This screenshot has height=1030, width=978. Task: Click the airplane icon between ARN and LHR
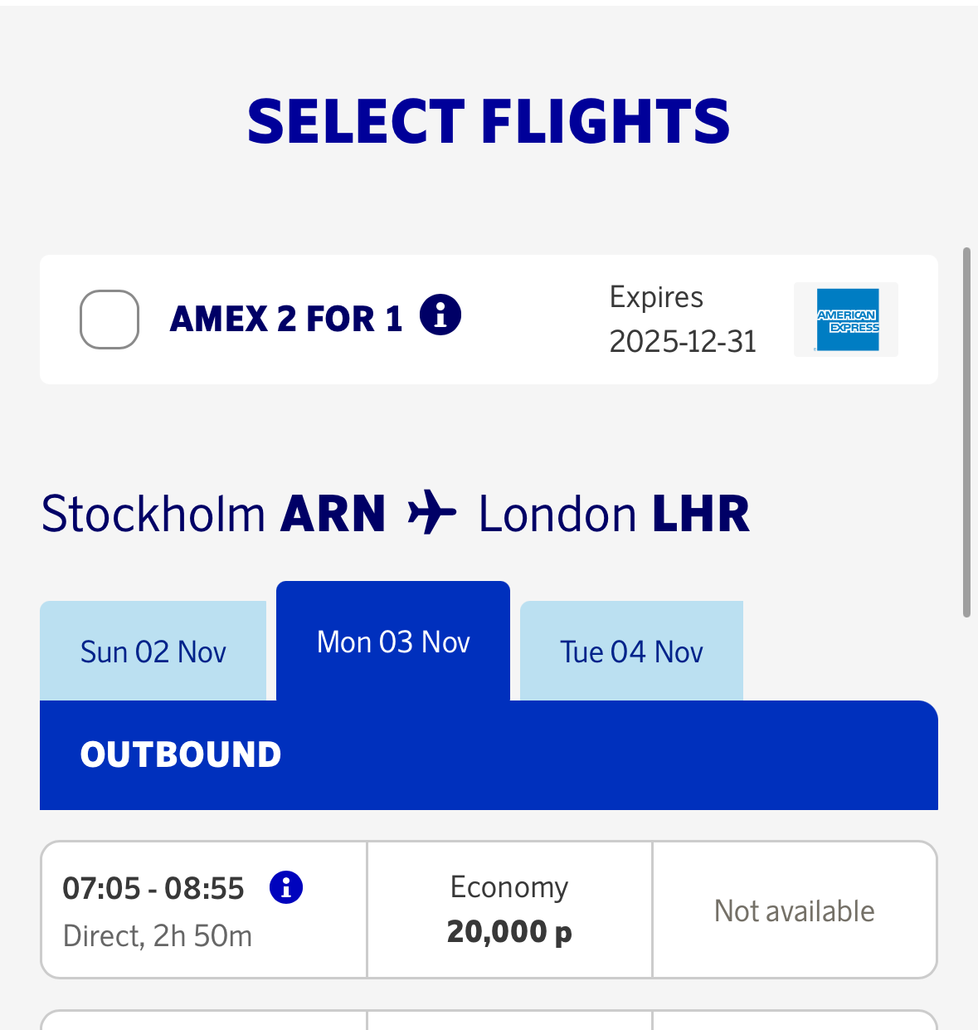(432, 512)
